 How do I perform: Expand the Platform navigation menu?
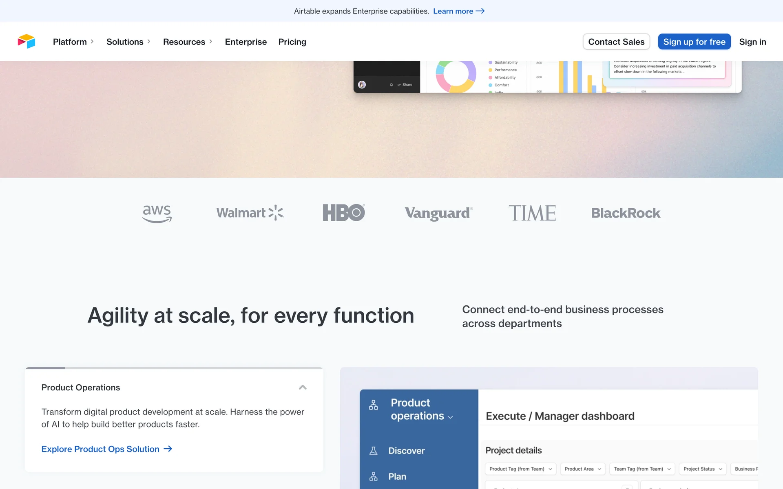coord(73,42)
